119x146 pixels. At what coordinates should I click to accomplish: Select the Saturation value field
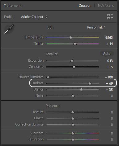[112, 139]
